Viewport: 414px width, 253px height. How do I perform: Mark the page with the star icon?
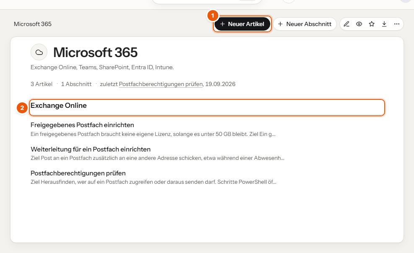tap(372, 24)
